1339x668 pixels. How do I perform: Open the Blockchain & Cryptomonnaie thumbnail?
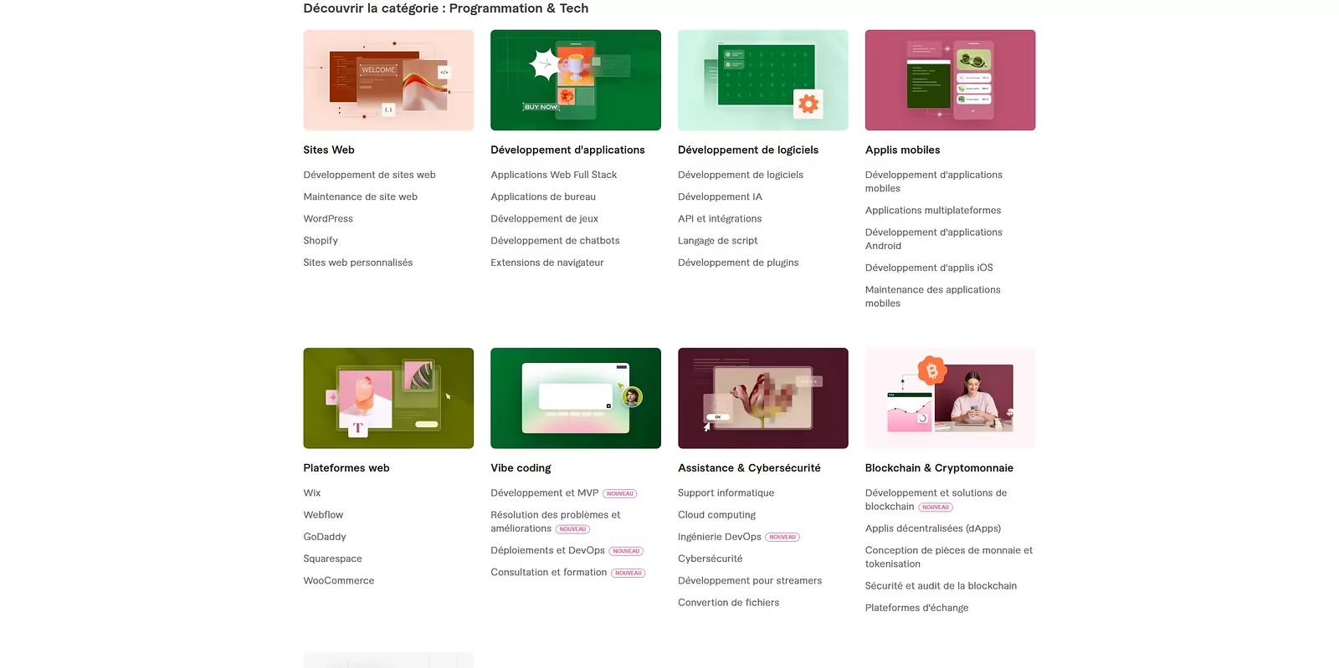(950, 398)
